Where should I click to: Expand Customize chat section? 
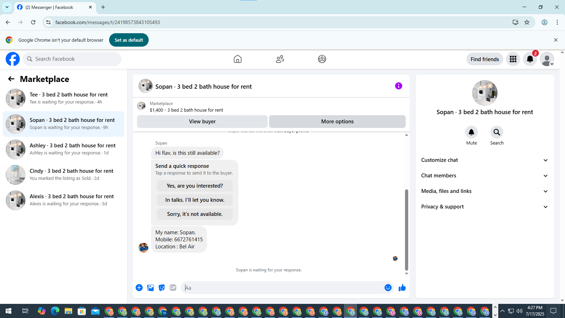[484, 160]
